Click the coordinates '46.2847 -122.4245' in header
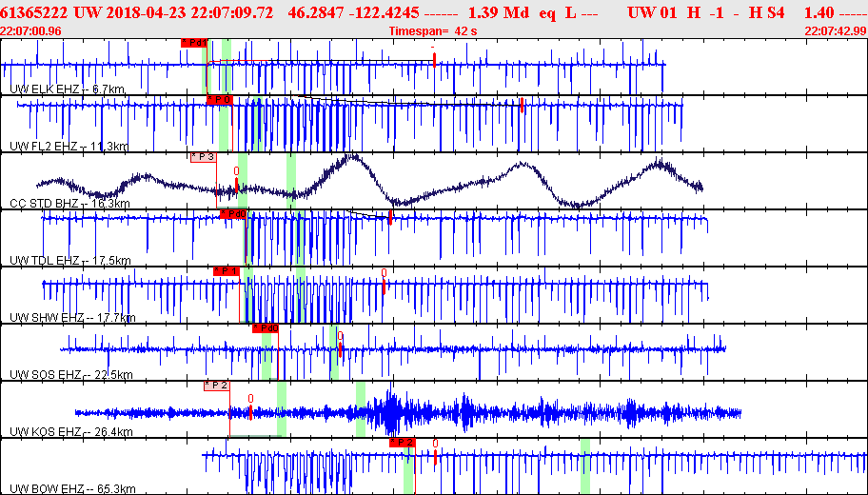868x495 pixels. coord(354,12)
